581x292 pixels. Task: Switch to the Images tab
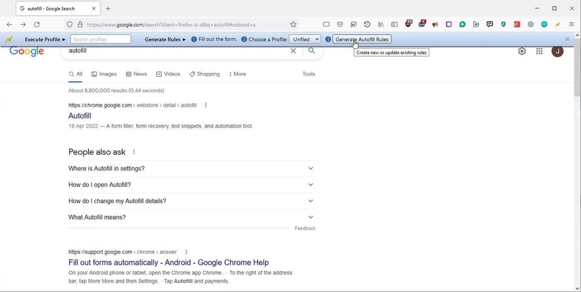click(x=104, y=74)
